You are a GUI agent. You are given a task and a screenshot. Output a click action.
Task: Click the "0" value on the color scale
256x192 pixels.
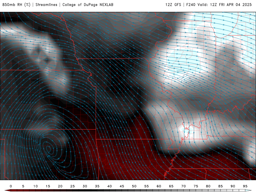point(11,186)
